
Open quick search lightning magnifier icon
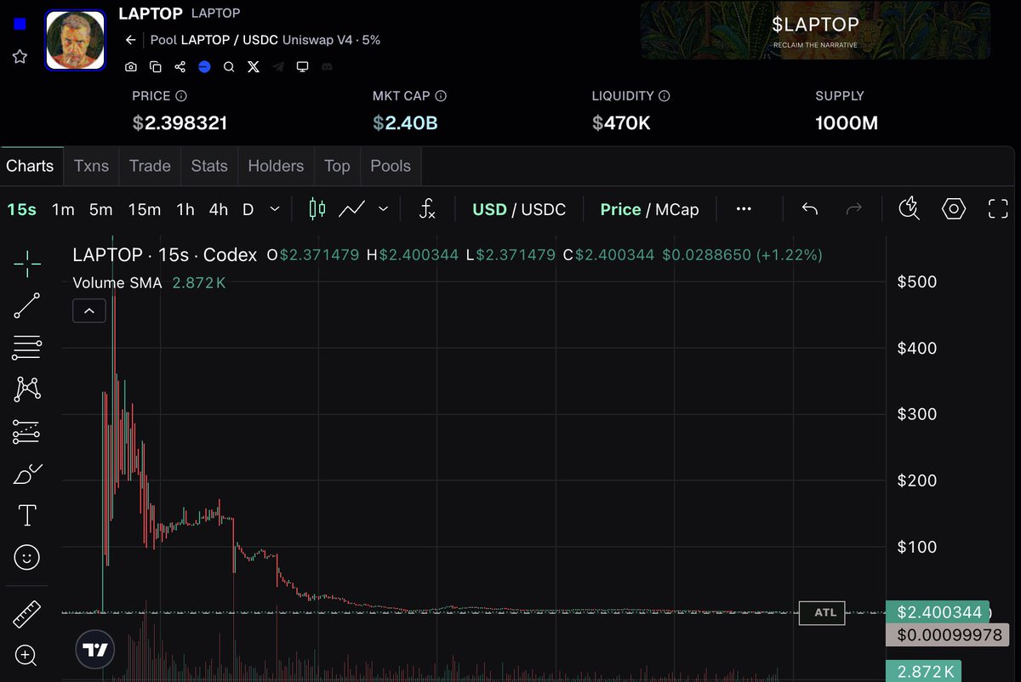point(910,208)
